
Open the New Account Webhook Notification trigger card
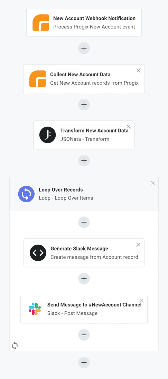coord(84,23)
